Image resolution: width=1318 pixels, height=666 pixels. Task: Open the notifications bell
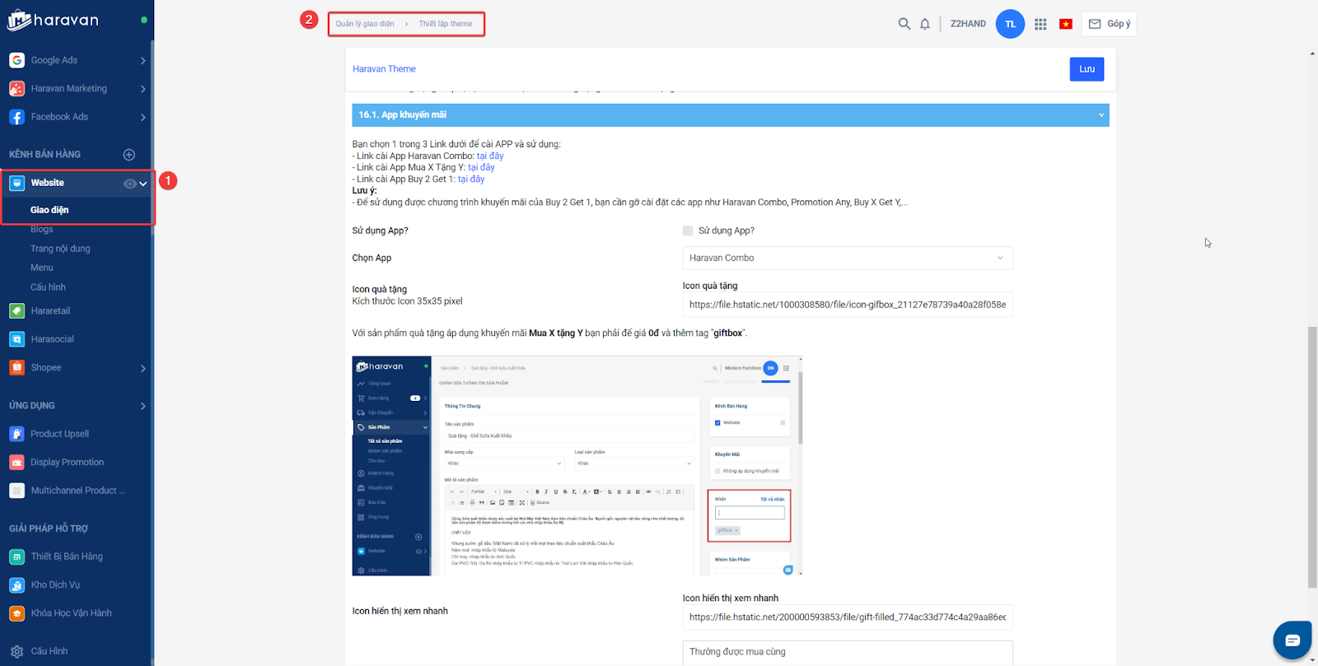click(925, 24)
